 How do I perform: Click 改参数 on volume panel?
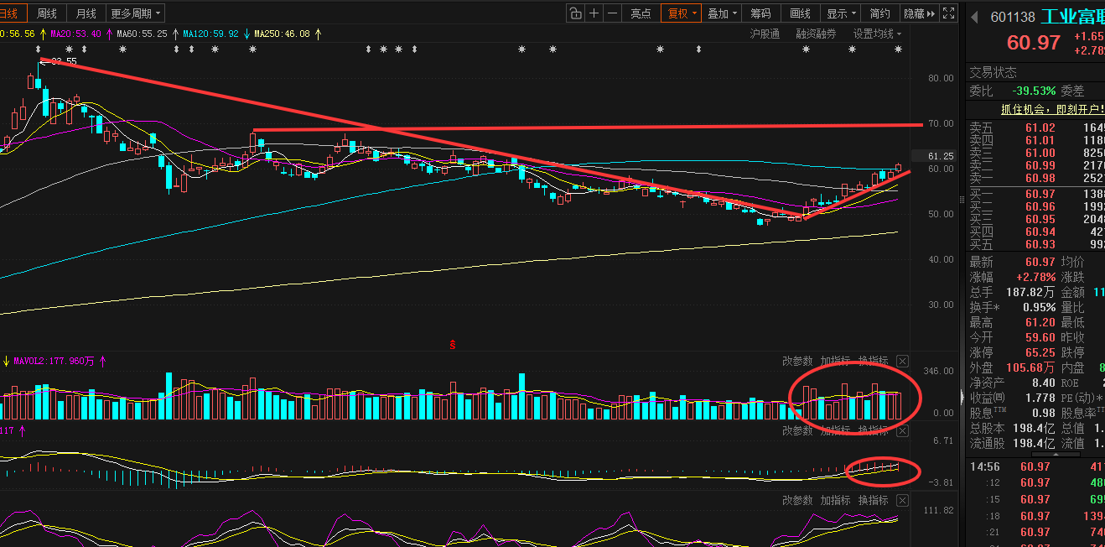pyautogui.click(x=797, y=361)
